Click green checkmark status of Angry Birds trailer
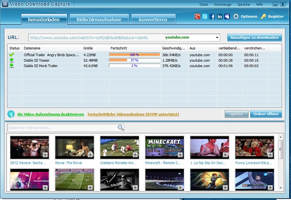 pos(12,55)
